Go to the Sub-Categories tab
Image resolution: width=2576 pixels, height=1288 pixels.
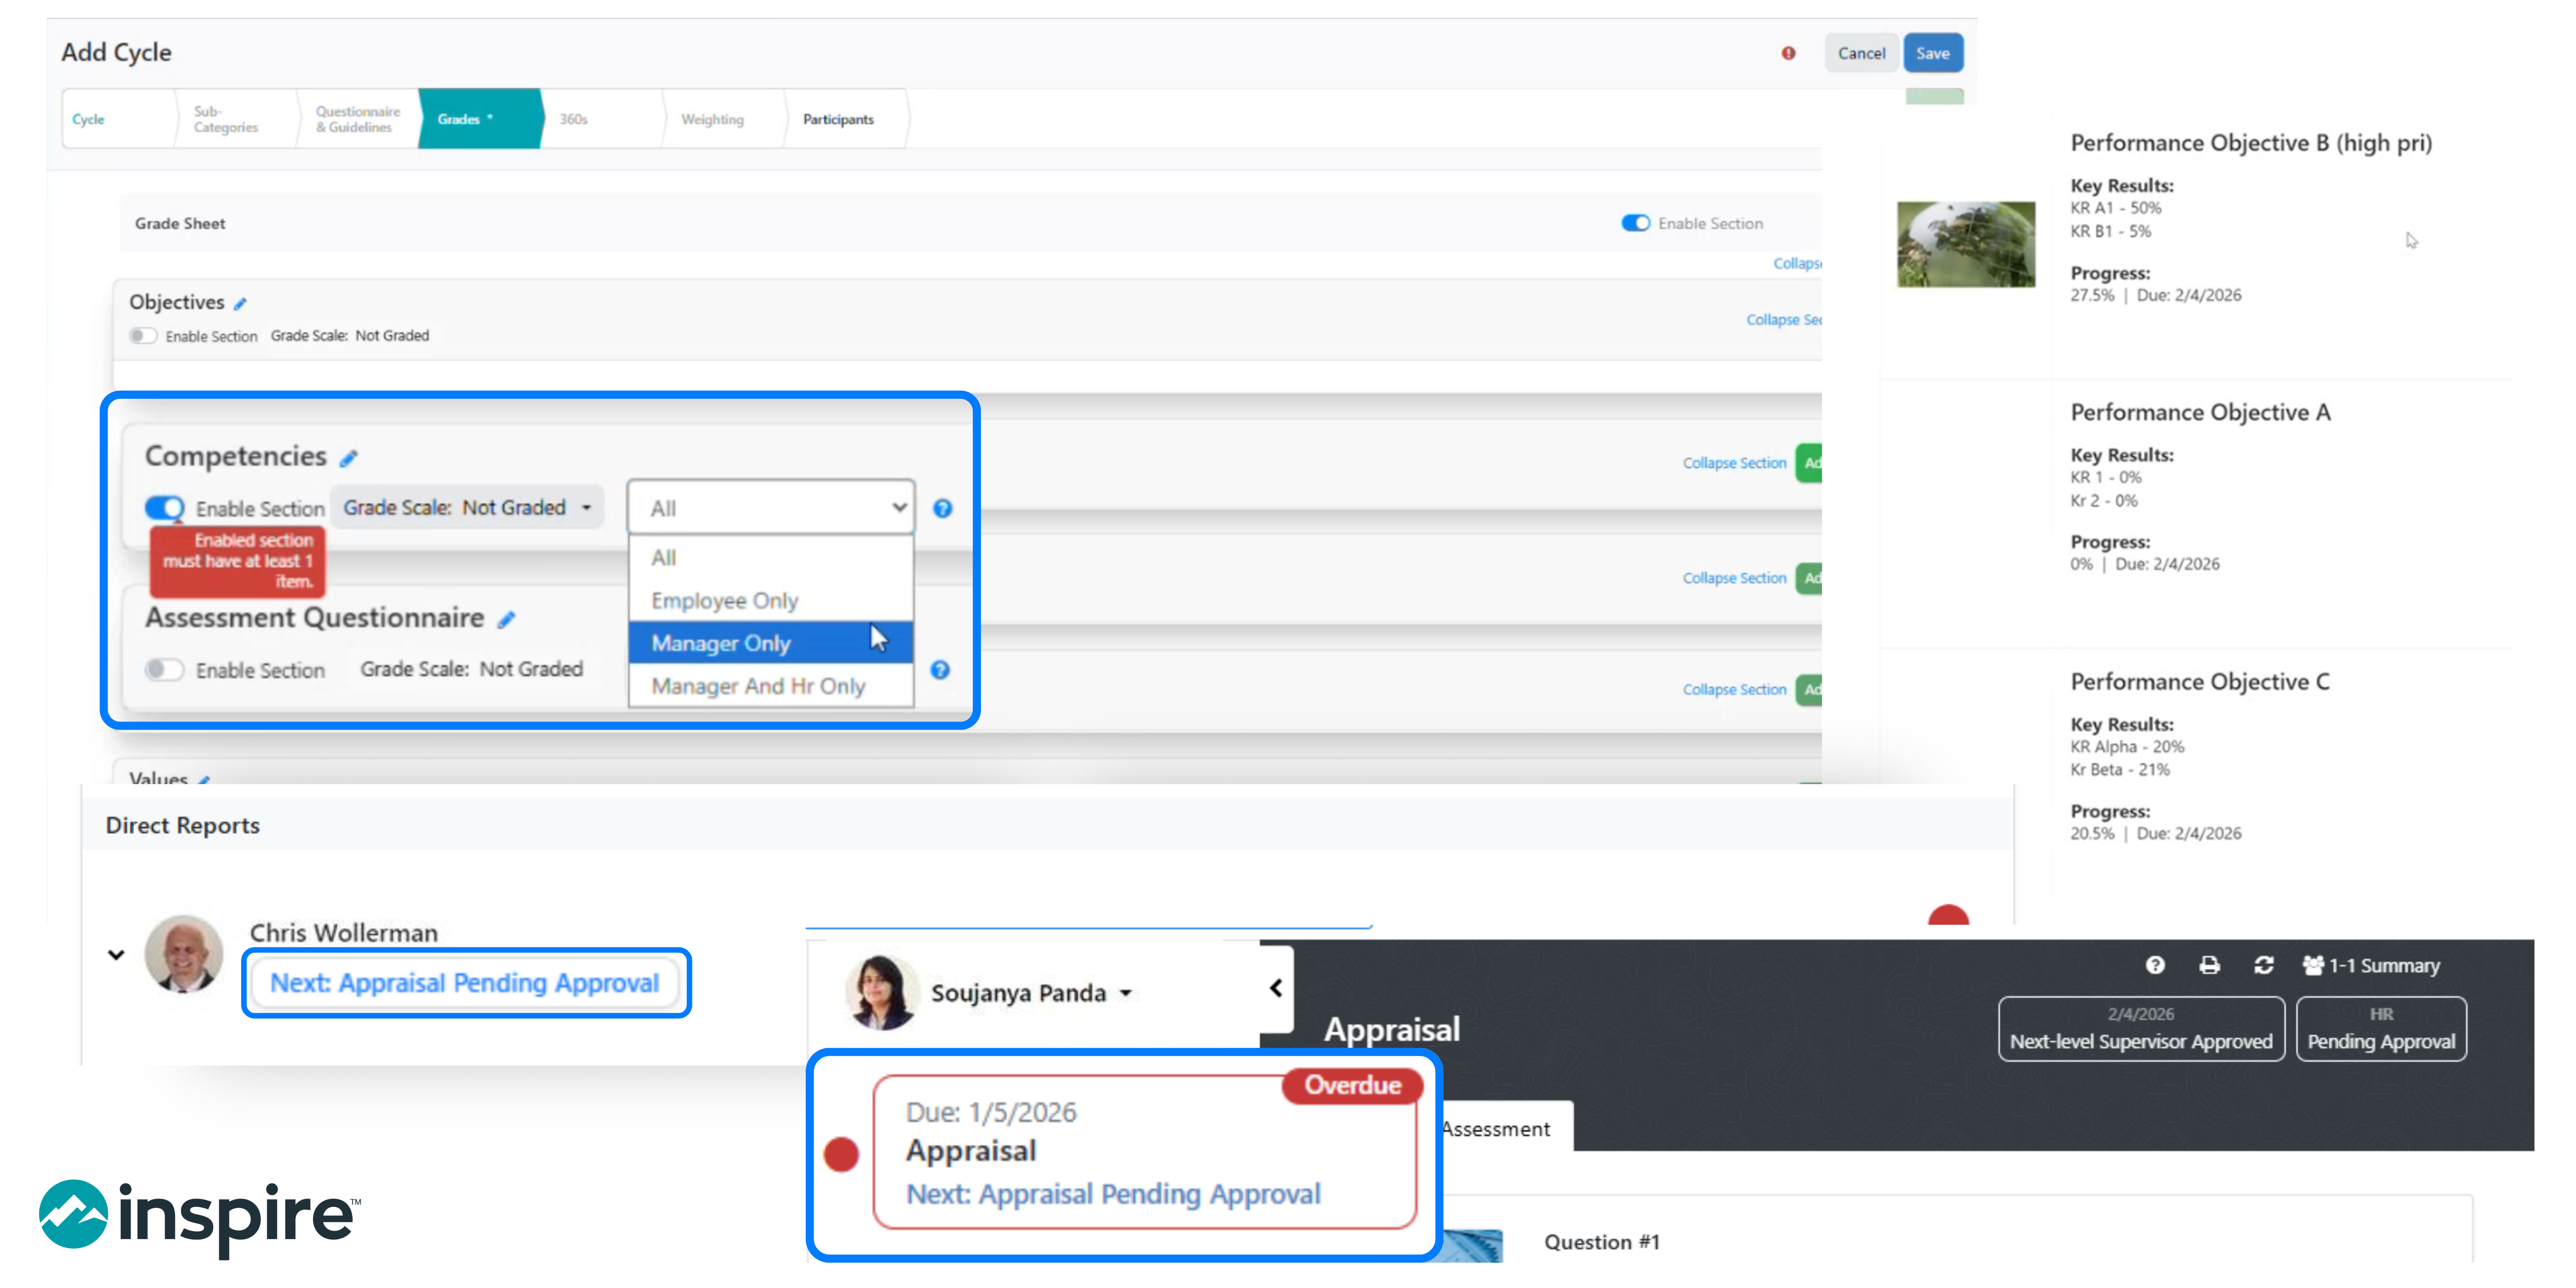click(x=236, y=119)
